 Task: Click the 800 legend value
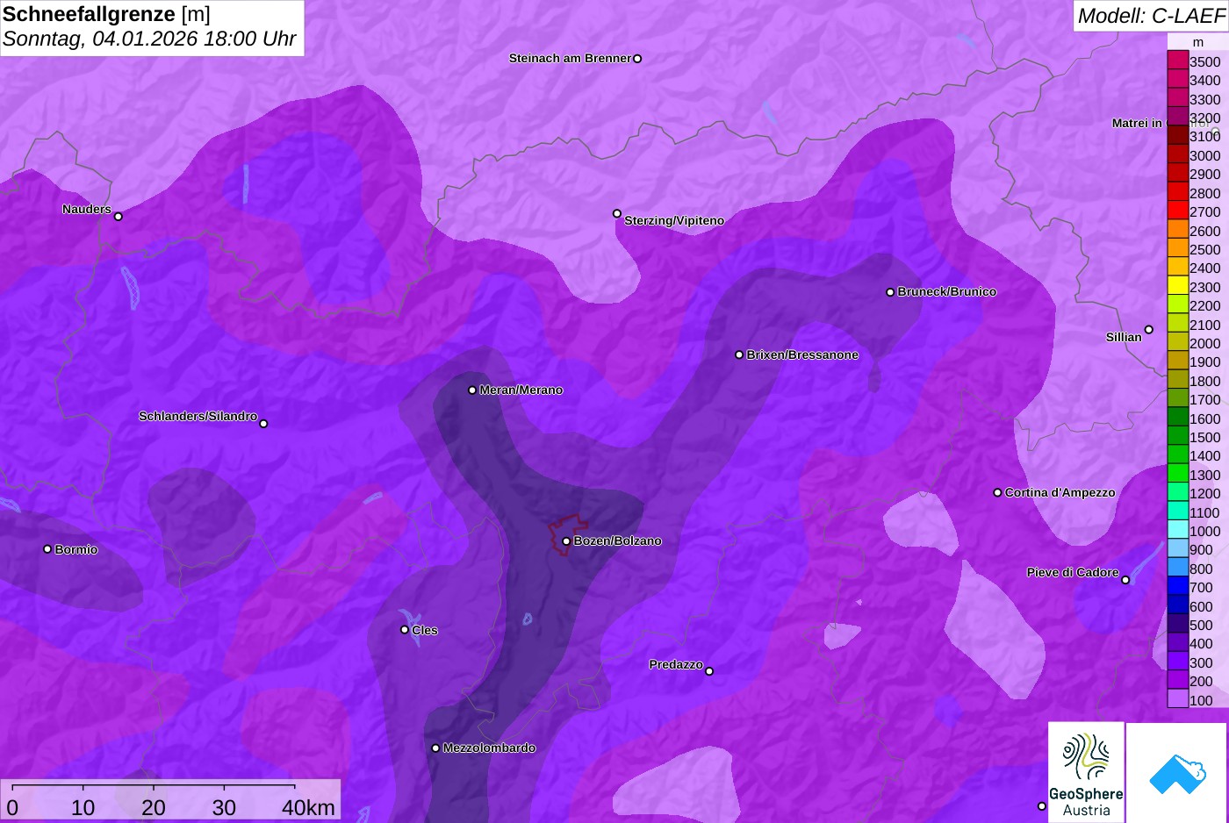coord(1202,569)
